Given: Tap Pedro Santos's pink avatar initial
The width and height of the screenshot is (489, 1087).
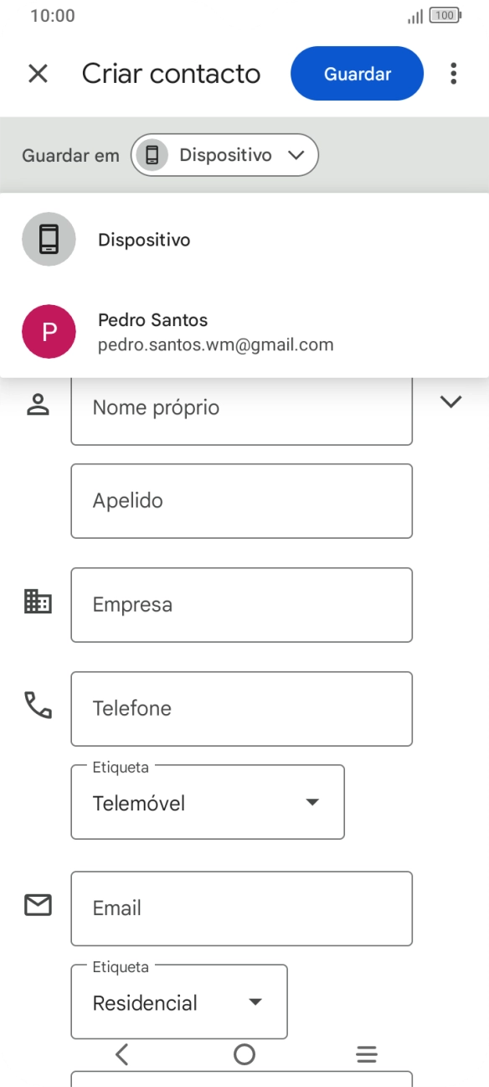Looking at the screenshot, I should 49,332.
